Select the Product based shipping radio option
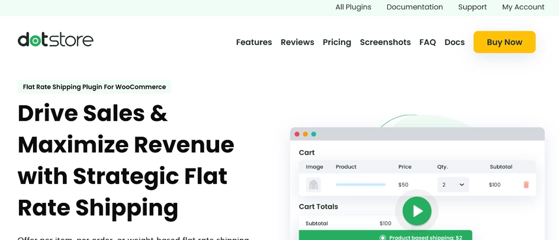The image size is (559, 240). [x=383, y=238]
